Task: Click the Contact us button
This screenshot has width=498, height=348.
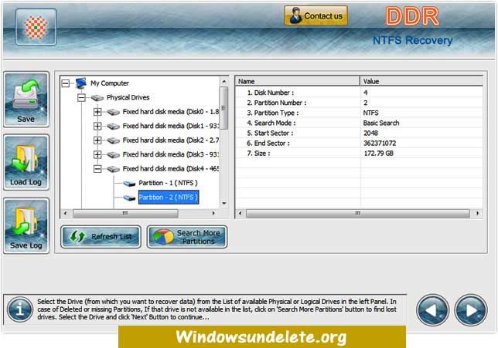Action: click(x=316, y=15)
